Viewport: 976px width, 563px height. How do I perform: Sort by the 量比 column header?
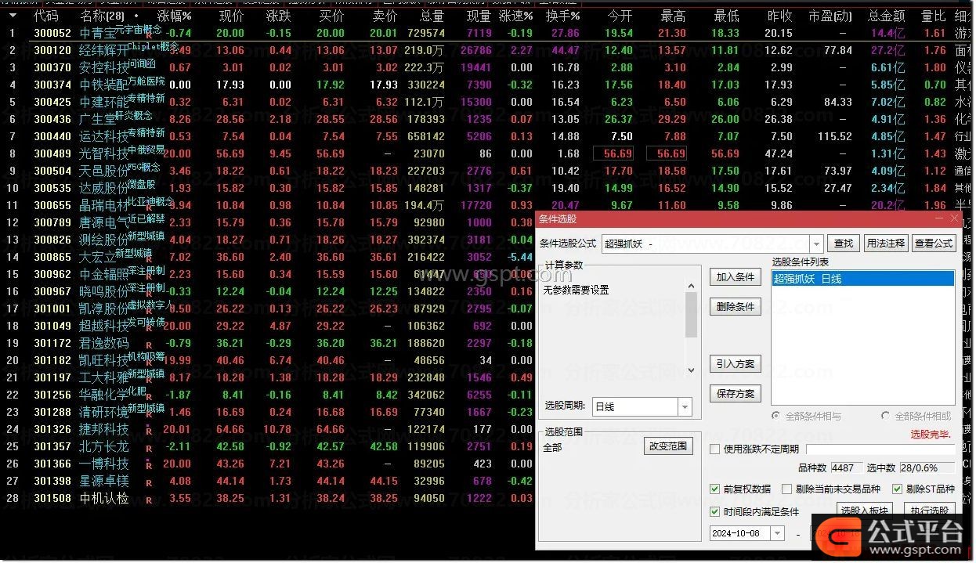pos(934,16)
